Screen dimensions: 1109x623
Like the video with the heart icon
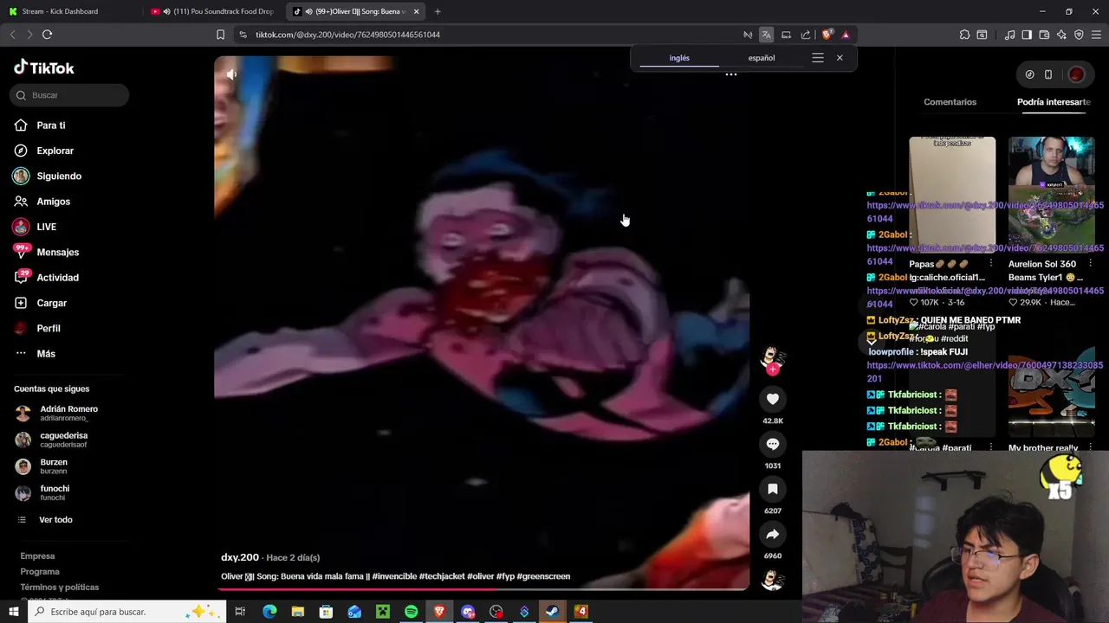(x=773, y=399)
